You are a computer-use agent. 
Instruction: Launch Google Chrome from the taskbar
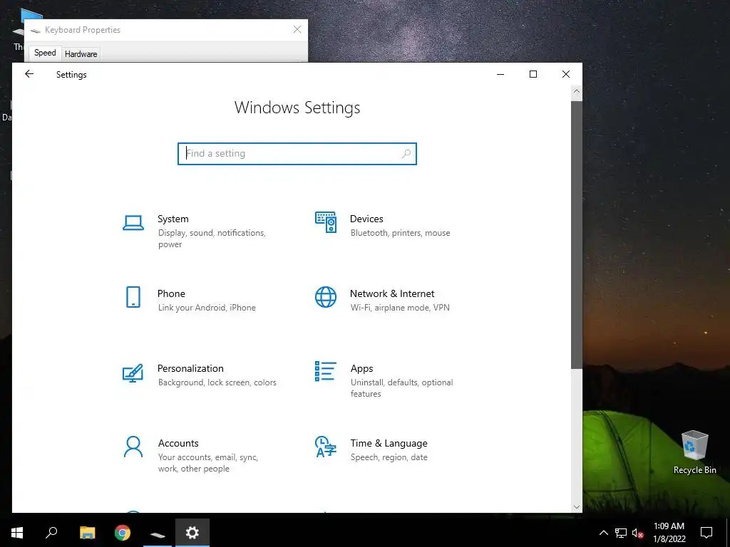(123, 533)
